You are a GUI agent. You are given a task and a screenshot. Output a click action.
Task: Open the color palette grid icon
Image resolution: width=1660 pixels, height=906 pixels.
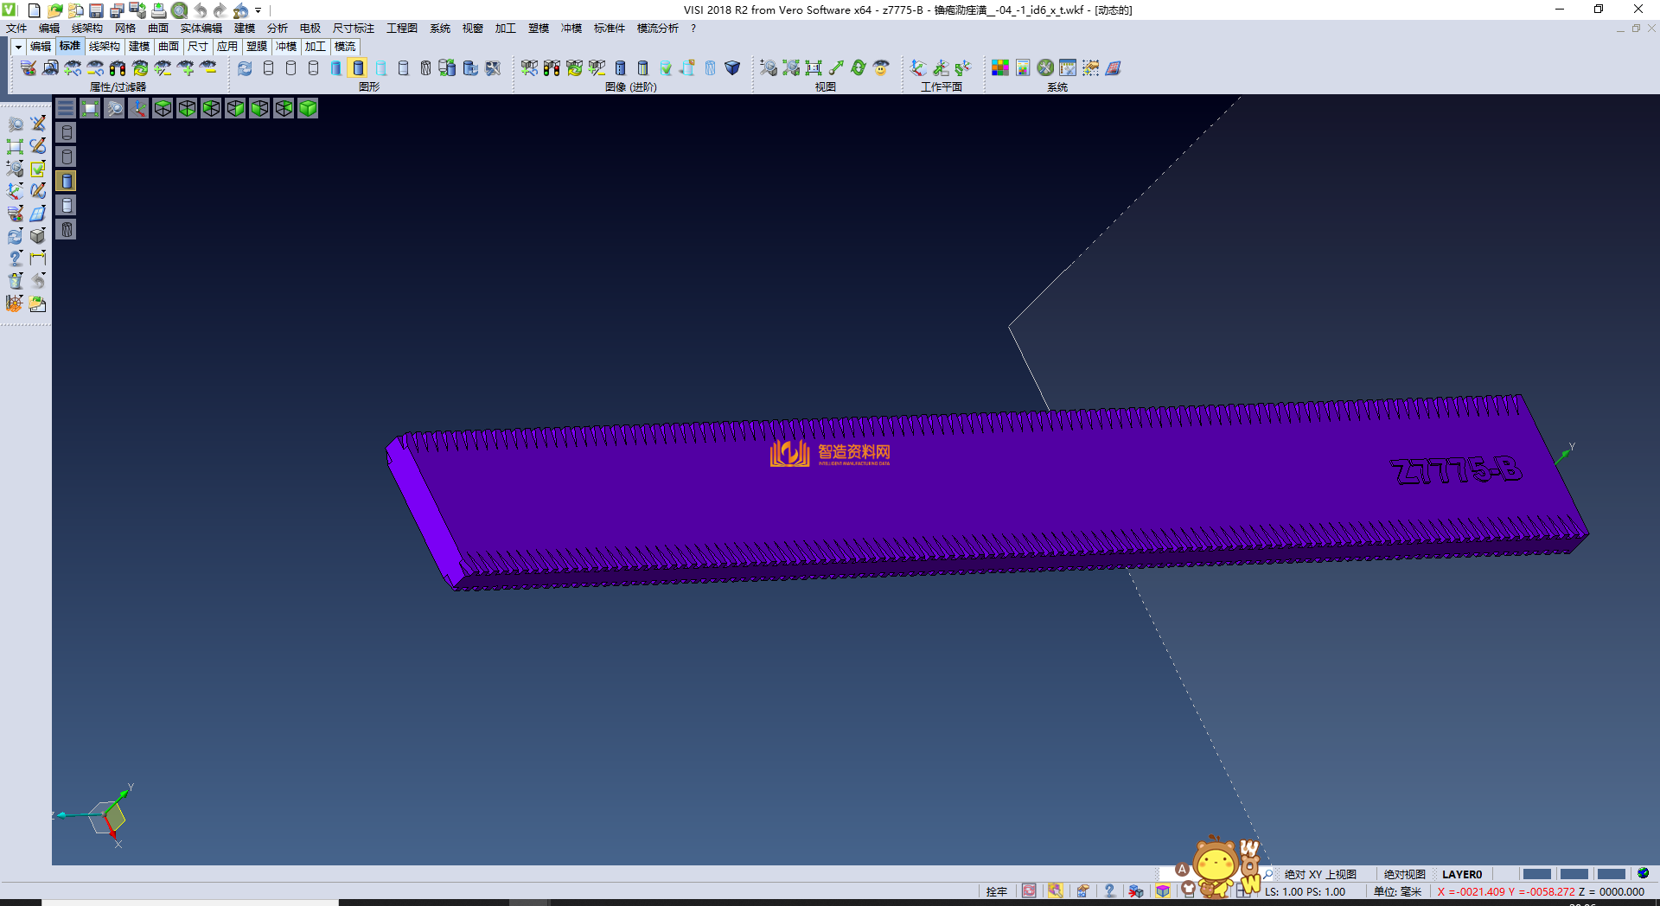tap(1000, 68)
